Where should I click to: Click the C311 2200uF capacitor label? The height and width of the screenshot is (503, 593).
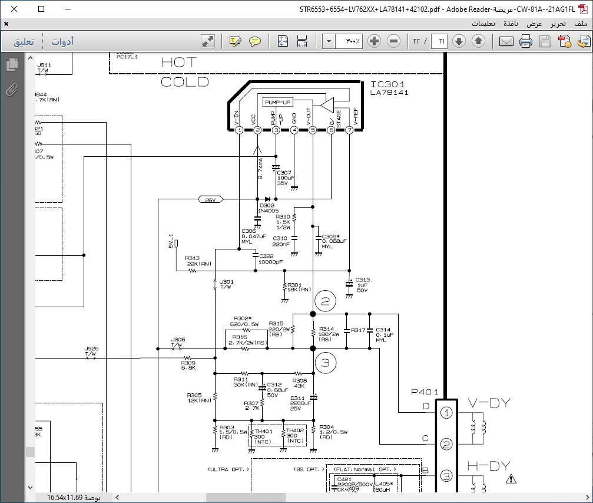click(x=300, y=403)
